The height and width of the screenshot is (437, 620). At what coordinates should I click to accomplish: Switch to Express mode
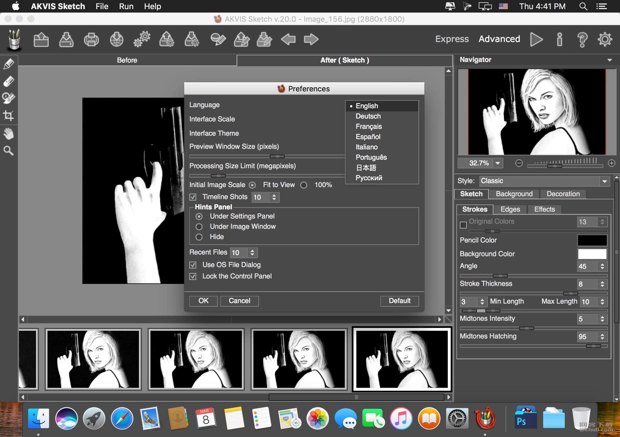(x=452, y=39)
